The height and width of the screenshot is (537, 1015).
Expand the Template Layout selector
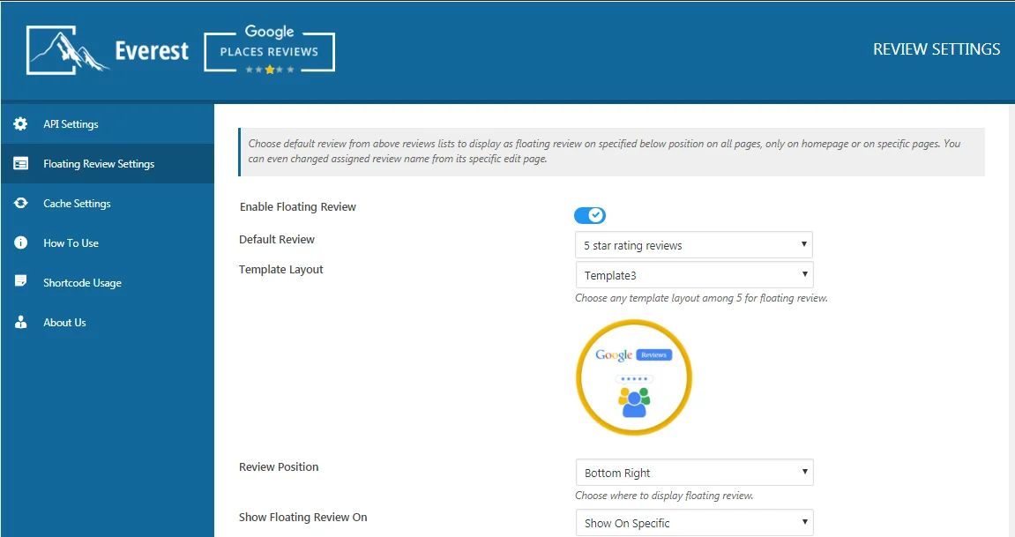click(x=693, y=274)
